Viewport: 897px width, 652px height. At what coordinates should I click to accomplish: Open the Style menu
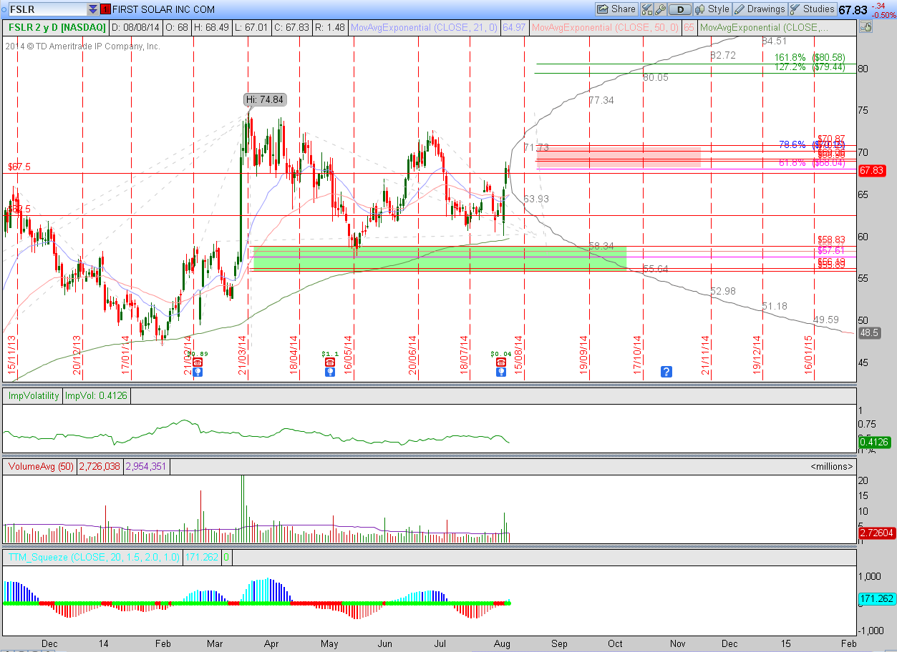point(712,9)
